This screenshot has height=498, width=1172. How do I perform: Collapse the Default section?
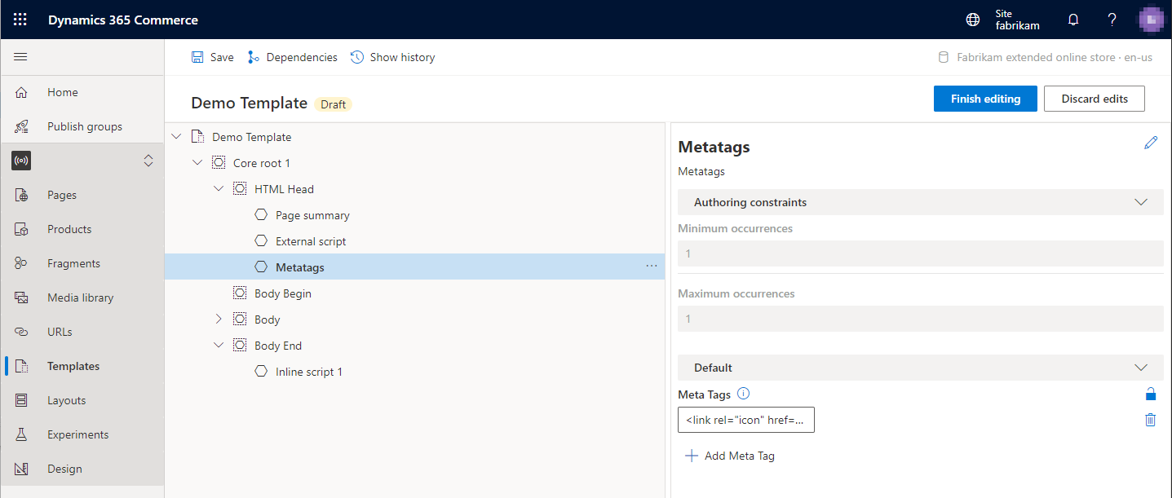pos(1140,367)
